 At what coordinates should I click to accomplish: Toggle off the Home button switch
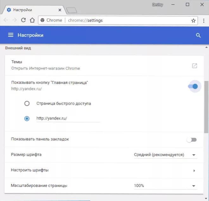click(193, 87)
